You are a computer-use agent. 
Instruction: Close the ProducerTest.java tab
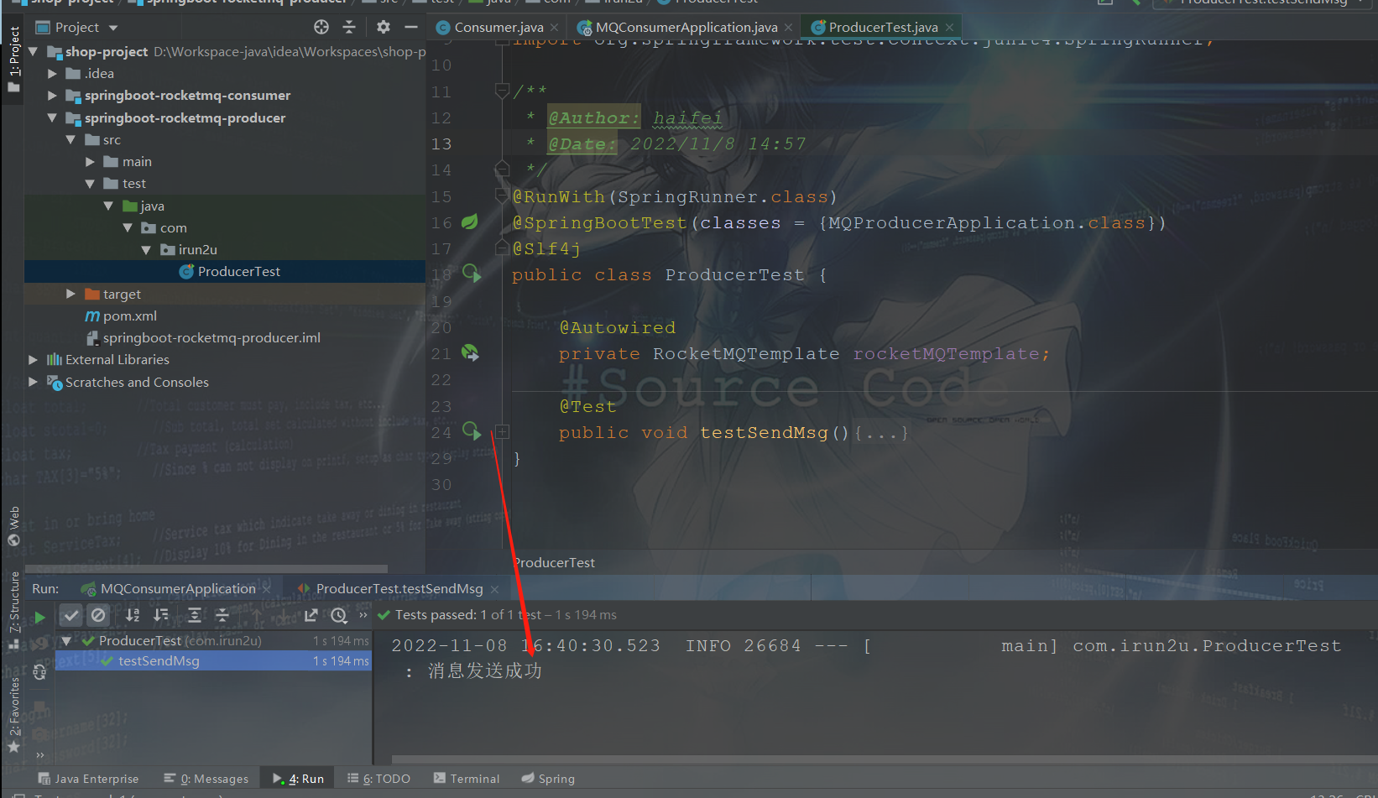(949, 28)
